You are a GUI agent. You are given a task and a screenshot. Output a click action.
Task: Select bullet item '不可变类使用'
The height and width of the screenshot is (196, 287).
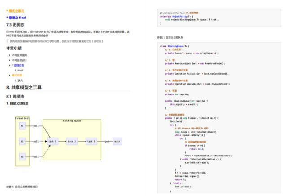(19, 55)
